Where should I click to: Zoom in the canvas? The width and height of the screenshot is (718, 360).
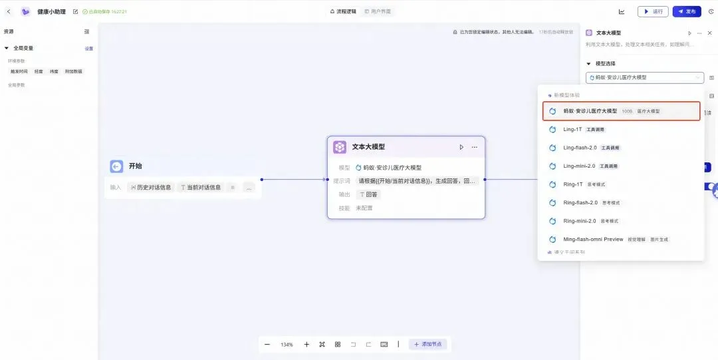click(x=306, y=345)
